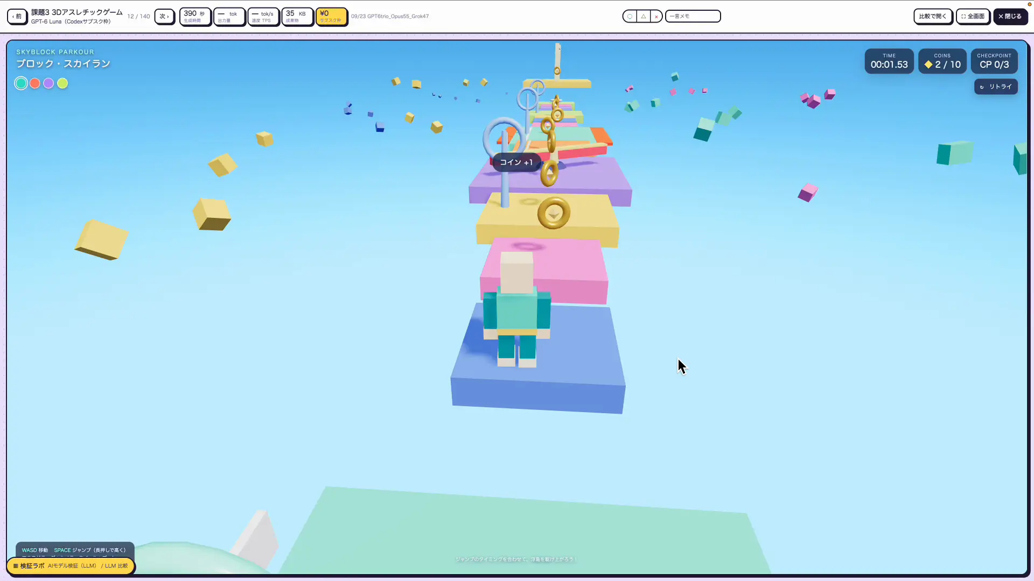Click the COINS 2 / 10 counter
Viewport: 1034px width, 581px height.
coord(942,61)
